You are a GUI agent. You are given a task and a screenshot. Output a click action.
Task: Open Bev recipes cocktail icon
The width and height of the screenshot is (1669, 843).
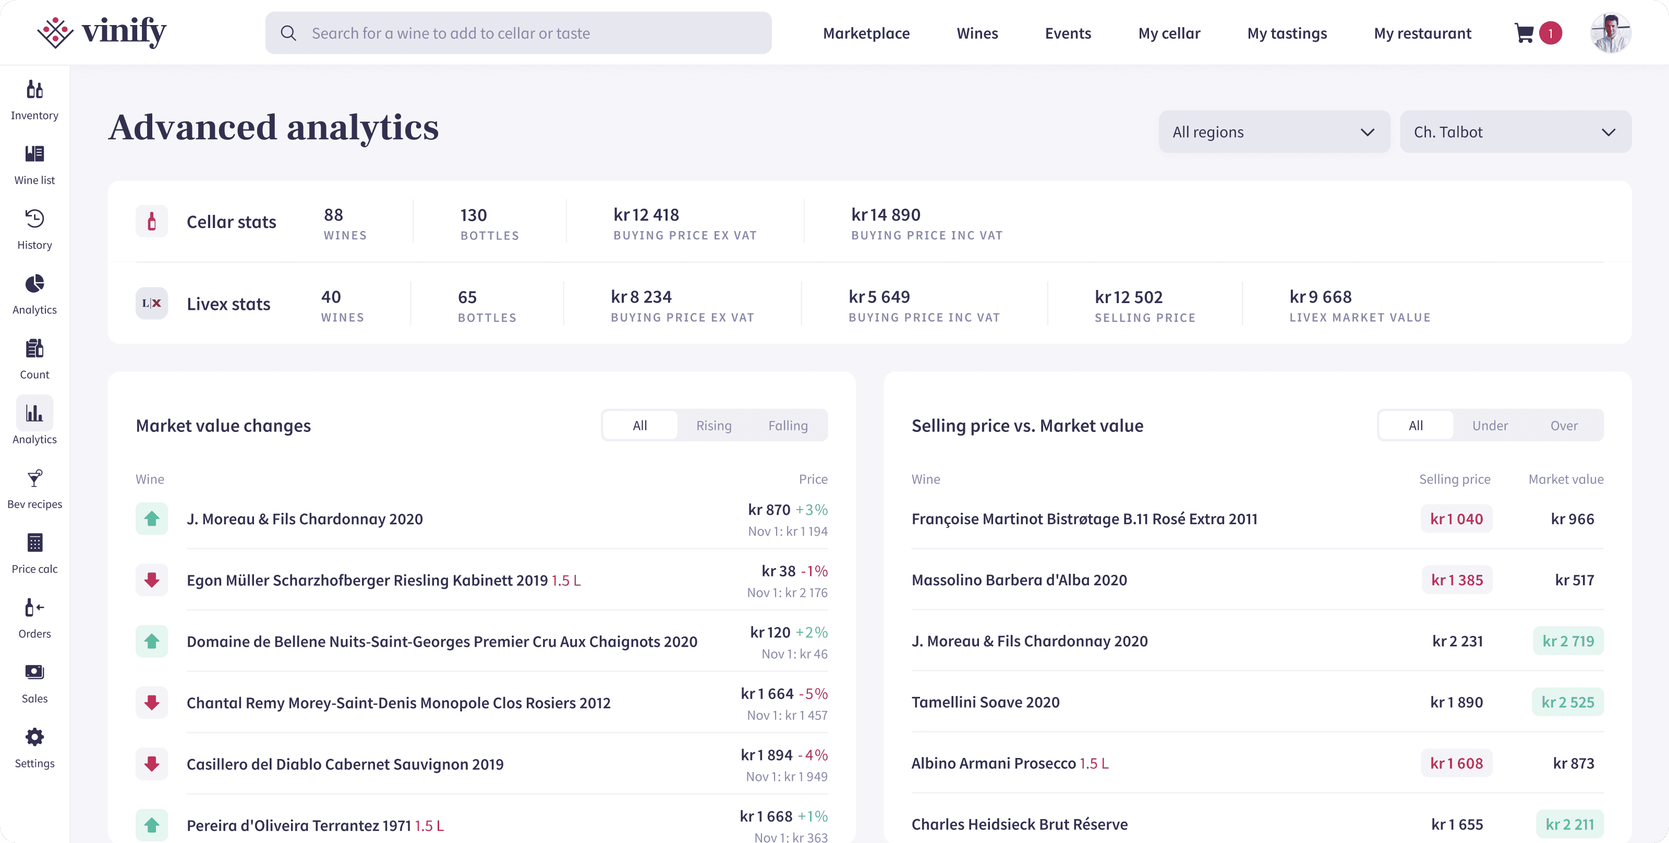point(34,477)
